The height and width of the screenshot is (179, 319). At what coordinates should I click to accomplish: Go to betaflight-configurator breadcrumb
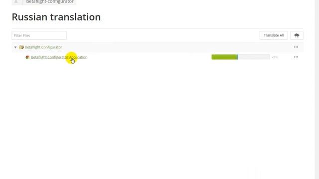pos(50,2)
